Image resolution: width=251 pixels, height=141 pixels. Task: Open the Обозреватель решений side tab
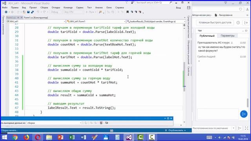(x=189, y=52)
